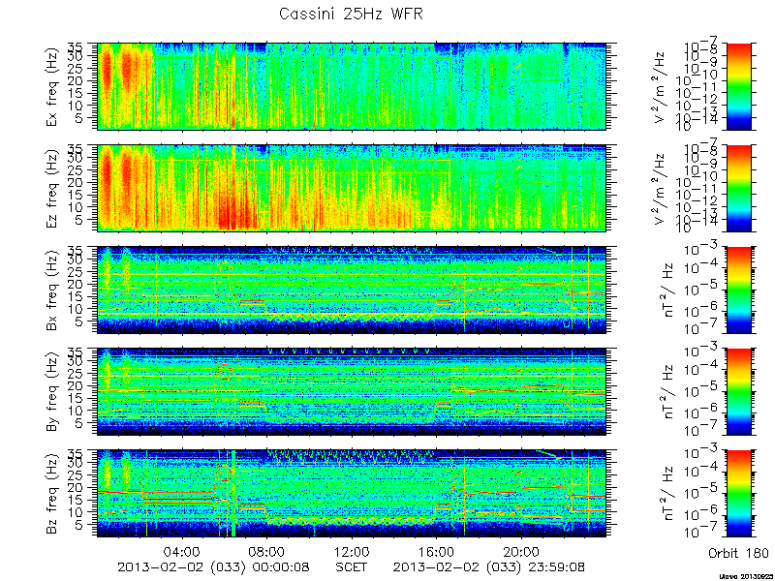Click the Ex panel color scale bar
This screenshot has width=775, height=581.
738,86
